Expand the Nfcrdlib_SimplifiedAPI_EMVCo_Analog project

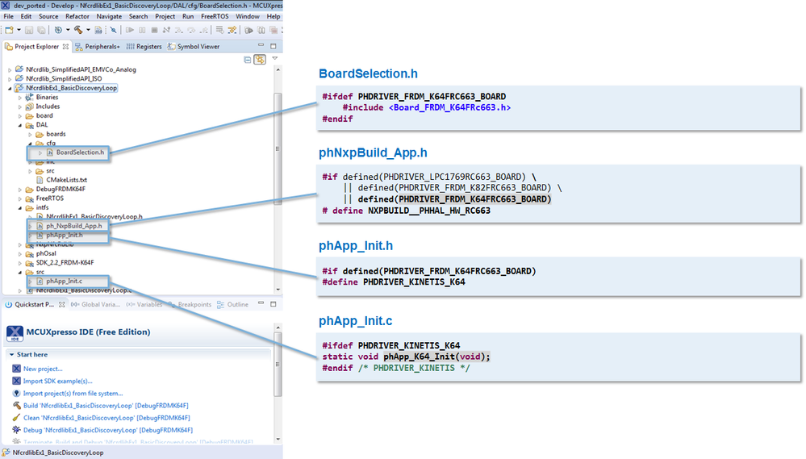10,70
